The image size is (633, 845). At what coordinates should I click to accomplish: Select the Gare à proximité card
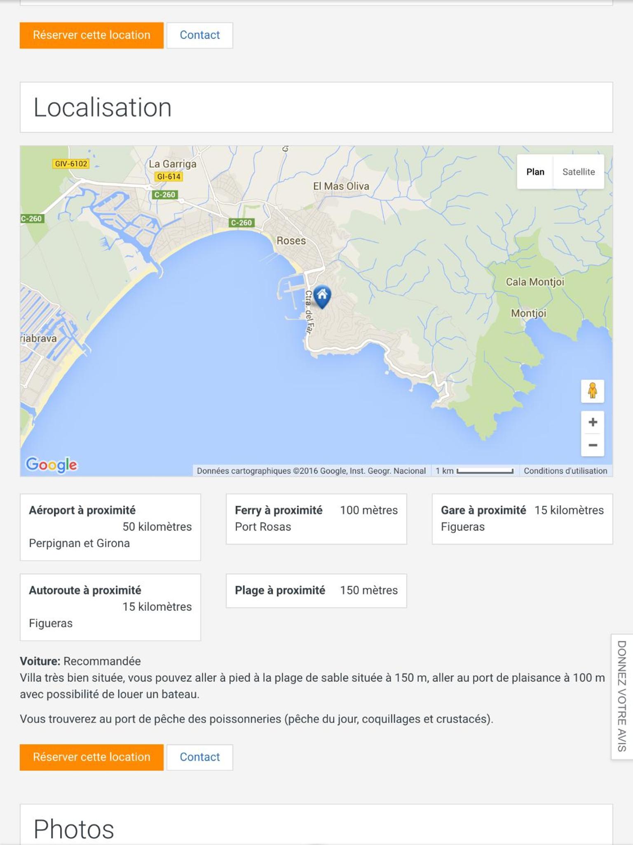pyautogui.click(x=523, y=519)
